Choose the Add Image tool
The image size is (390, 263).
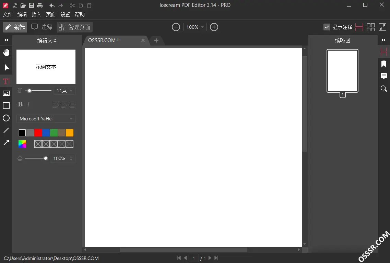[6, 93]
